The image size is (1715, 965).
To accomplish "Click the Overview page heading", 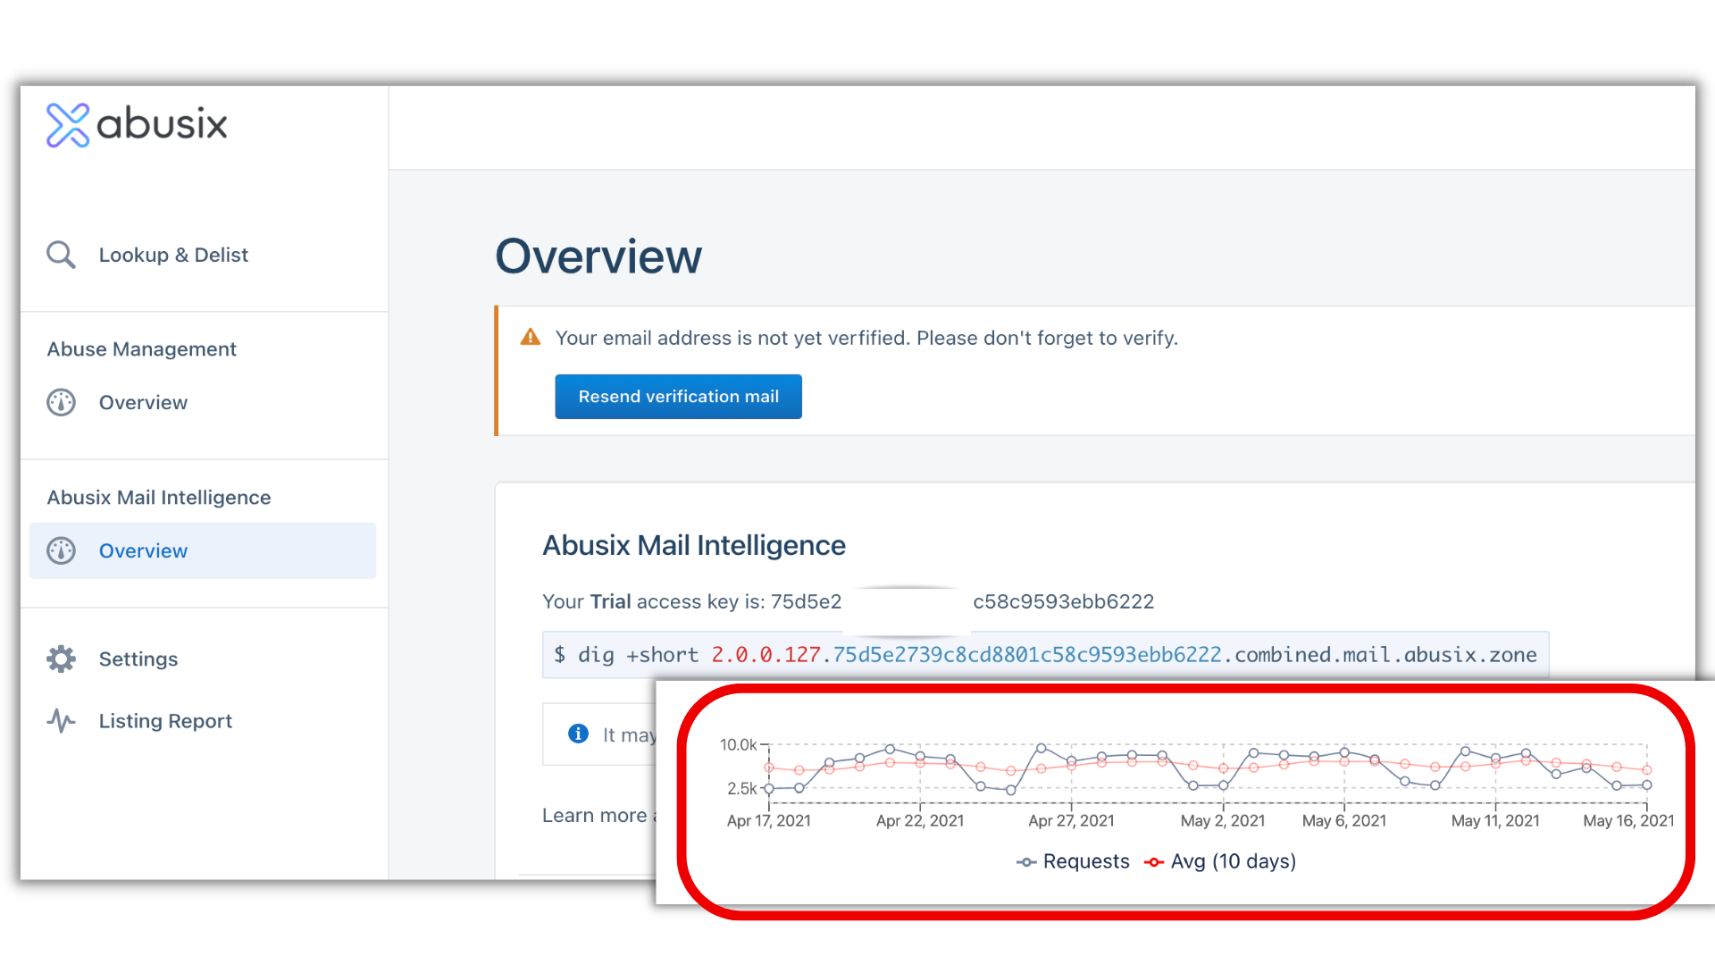I will pos(598,256).
